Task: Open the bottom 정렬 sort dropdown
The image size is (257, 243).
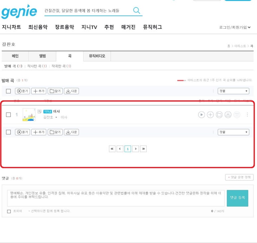Action: [233, 132]
